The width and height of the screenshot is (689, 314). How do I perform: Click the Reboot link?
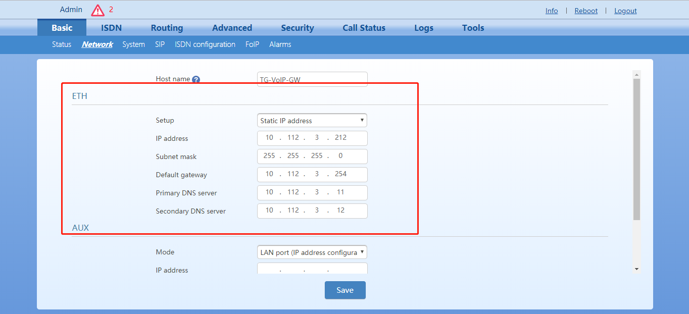coord(586,11)
